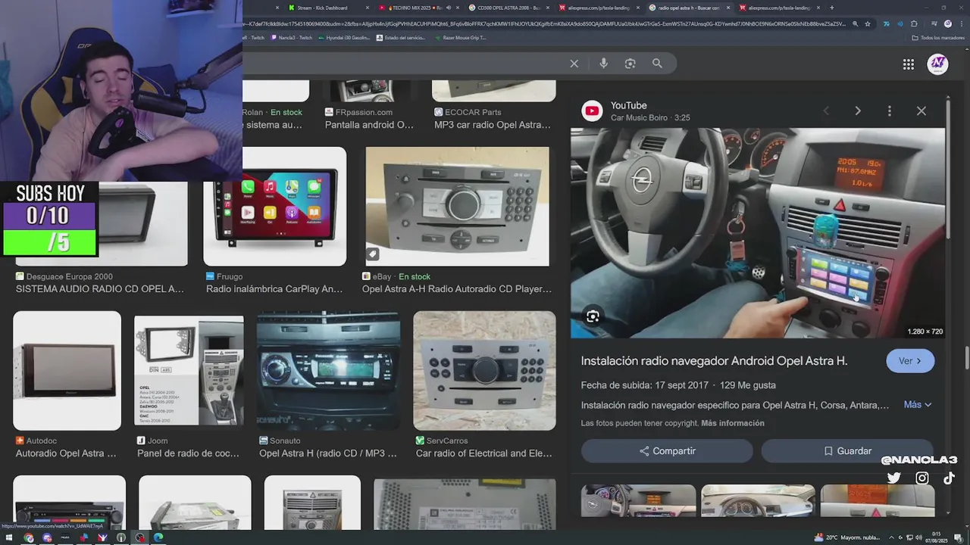
Task: Open the video title 'Instalación radio navegador Android Opel Astra H.'
Action: click(x=714, y=361)
